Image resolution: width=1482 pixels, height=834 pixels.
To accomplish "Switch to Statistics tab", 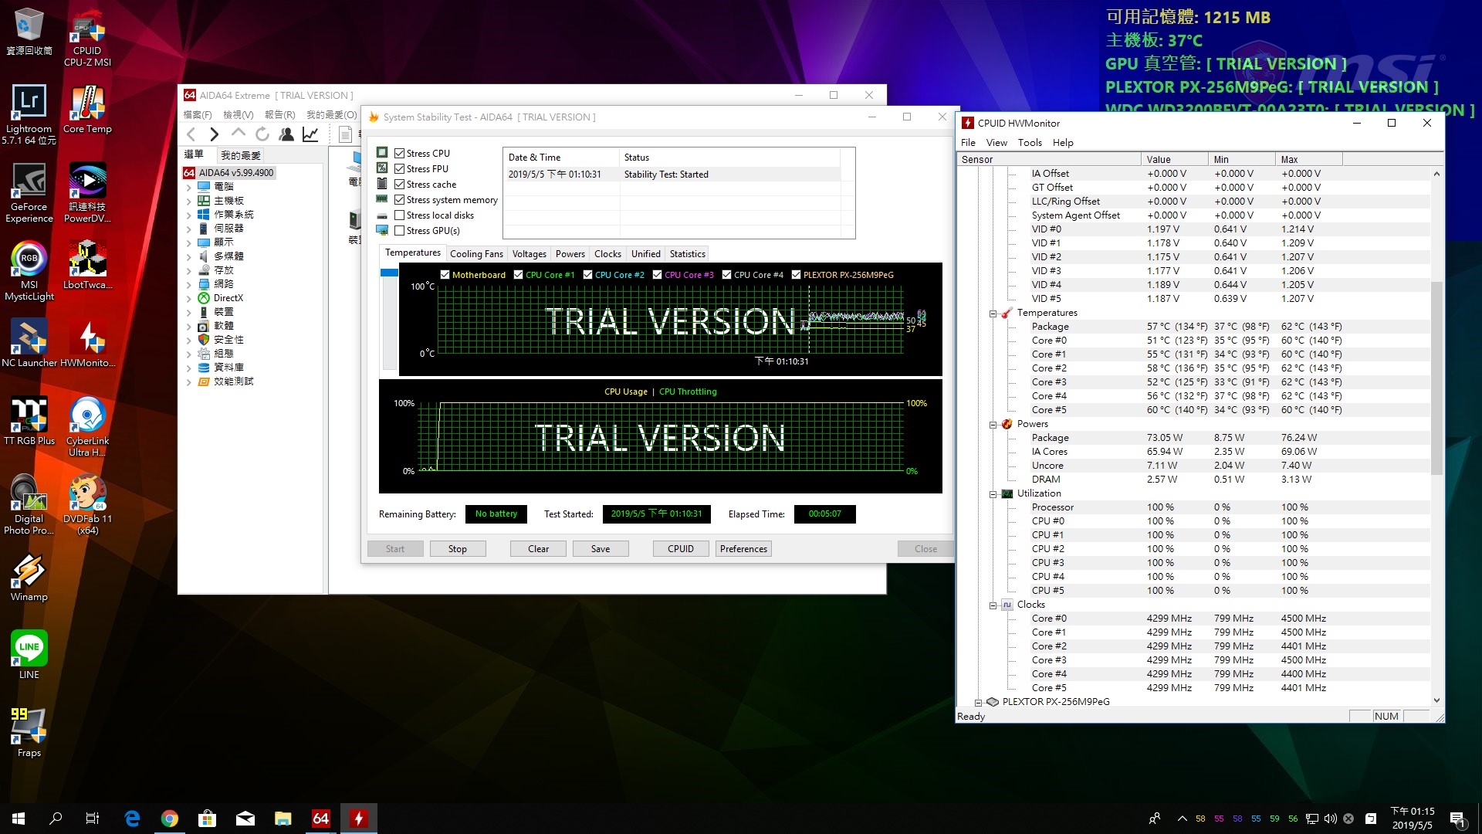I will (x=687, y=253).
